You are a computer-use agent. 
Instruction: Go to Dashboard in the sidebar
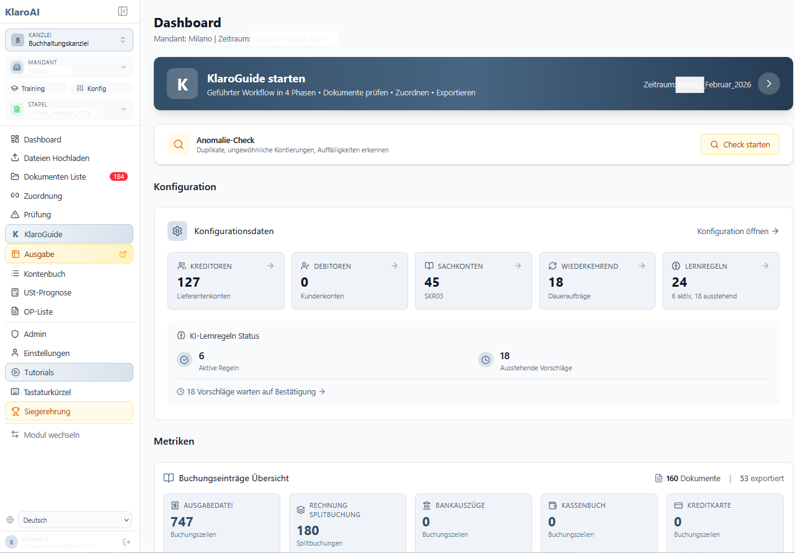click(x=69, y=139)
